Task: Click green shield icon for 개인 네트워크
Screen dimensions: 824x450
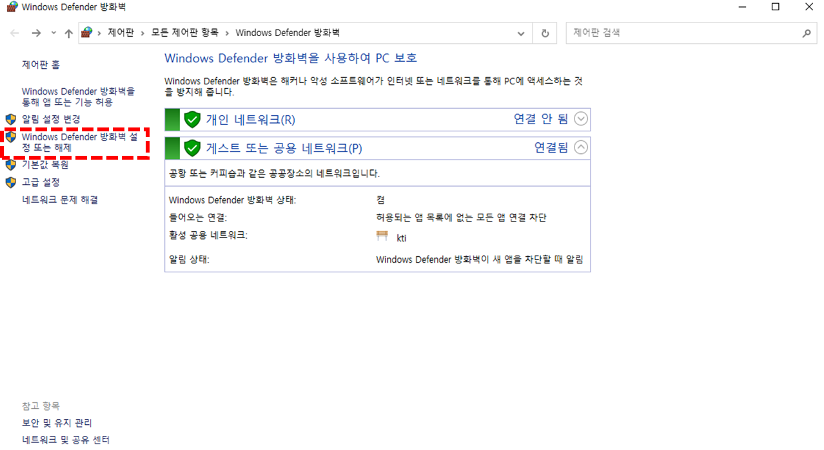Action: [x=192, y=120]
